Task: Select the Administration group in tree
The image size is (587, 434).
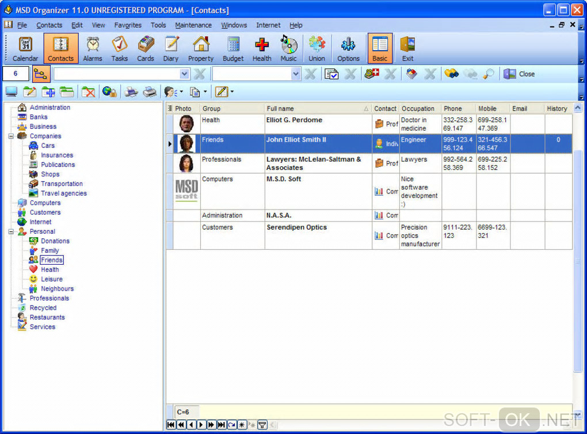Action: point(50,108)
